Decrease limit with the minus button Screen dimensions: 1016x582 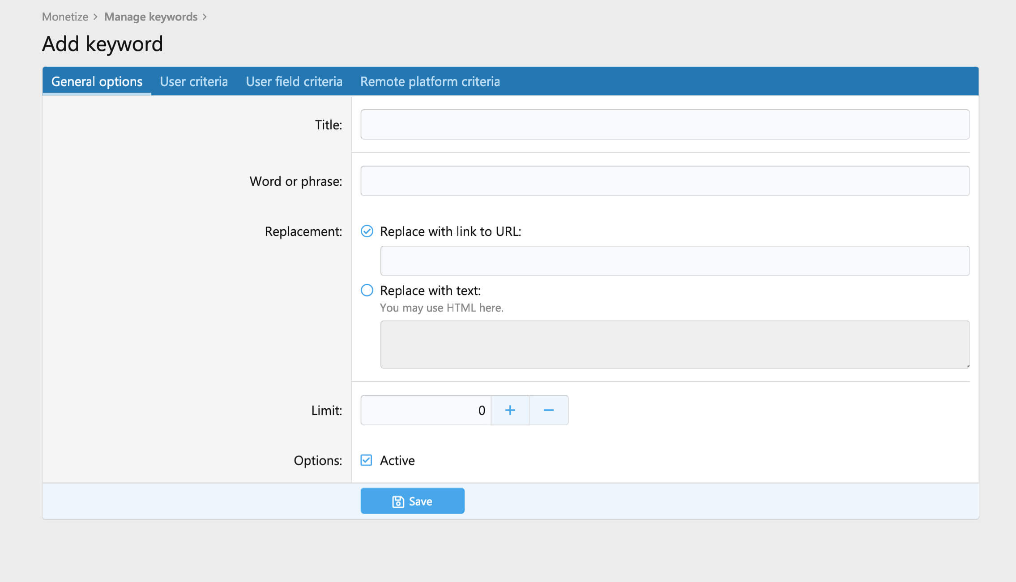[549, 410]
